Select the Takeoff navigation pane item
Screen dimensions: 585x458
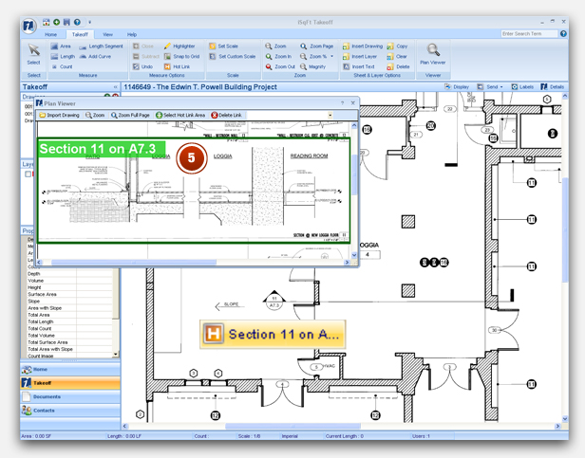(x=70, y=383)
